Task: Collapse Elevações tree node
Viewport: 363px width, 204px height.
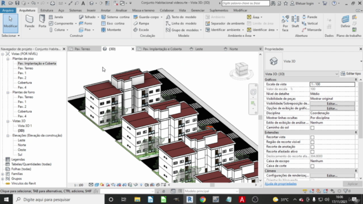Action: [7, 135]
